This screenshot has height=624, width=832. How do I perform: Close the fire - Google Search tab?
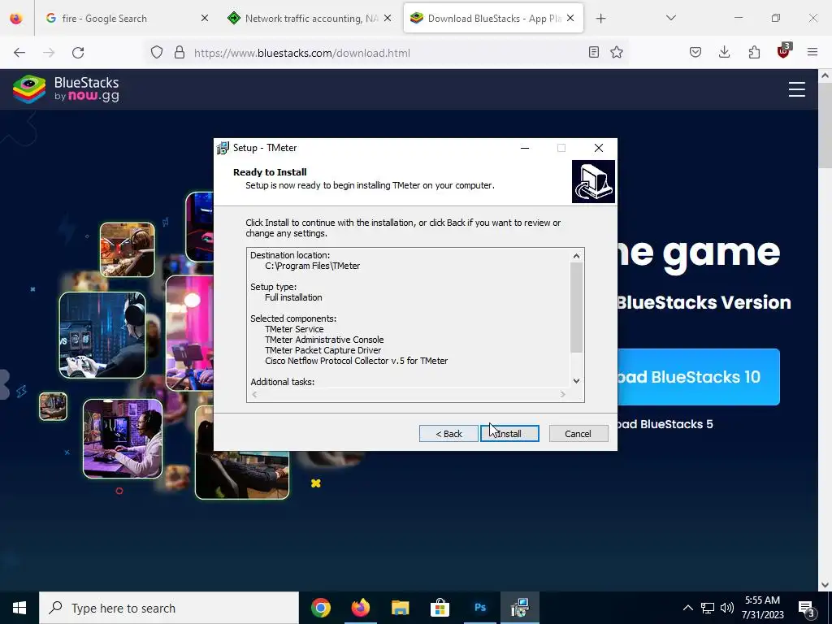pos(205,19)
